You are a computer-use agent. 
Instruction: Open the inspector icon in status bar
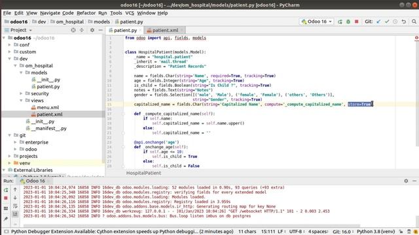(409, 232)
